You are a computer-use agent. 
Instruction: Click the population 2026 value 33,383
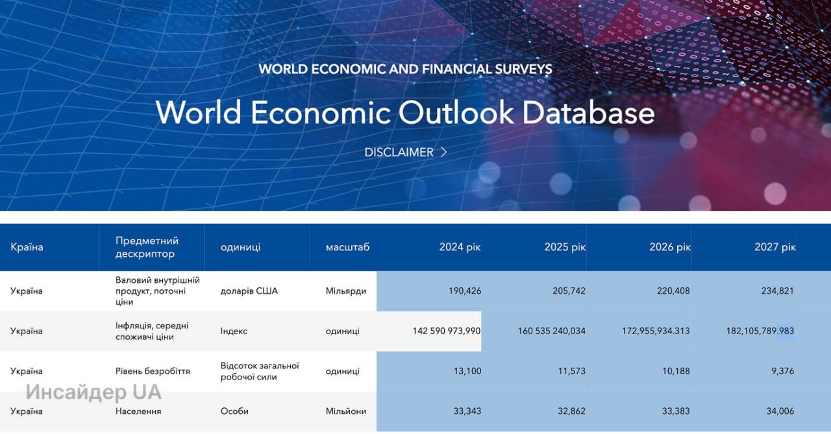674,411
